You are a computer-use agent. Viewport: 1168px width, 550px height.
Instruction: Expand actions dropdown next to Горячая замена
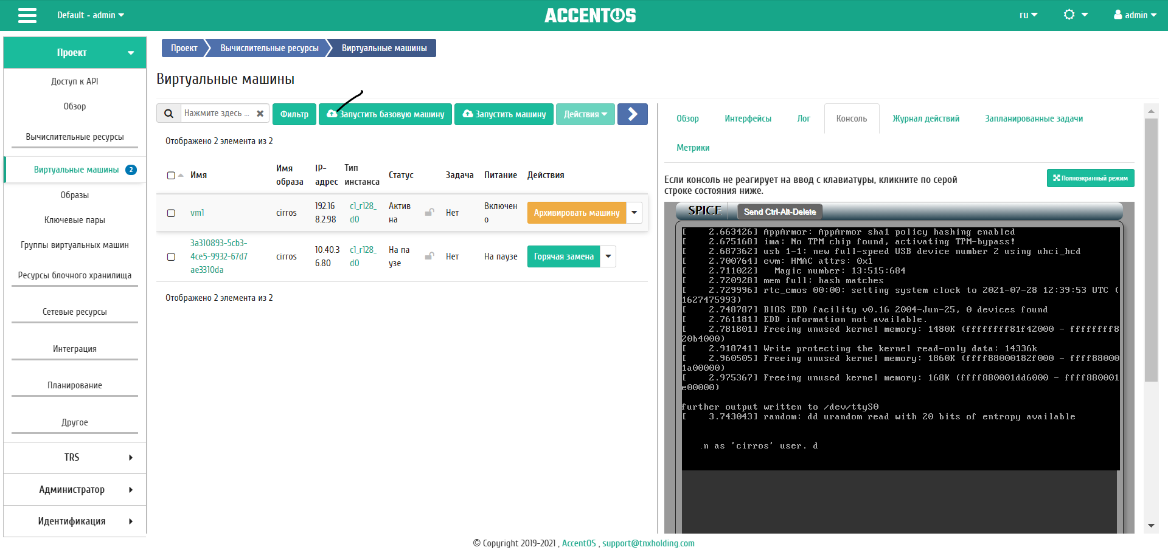pyautogui.click(x=608, y=256)
